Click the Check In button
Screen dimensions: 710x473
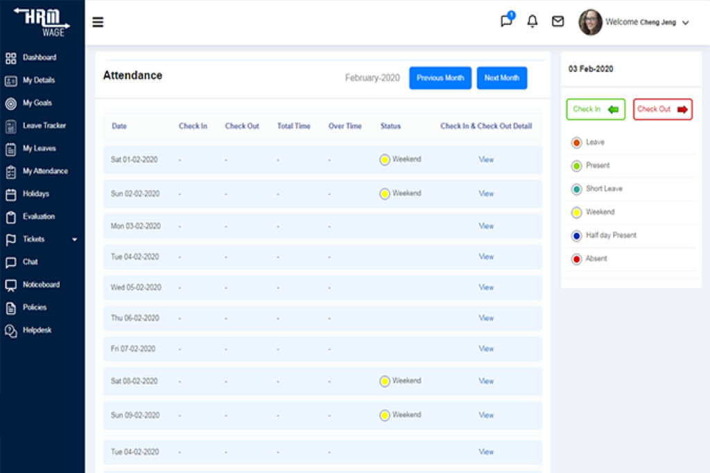point(596,109)
